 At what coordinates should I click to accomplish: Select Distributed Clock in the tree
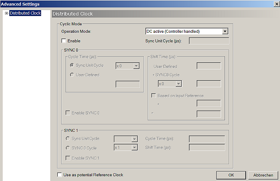pos(25,13)
